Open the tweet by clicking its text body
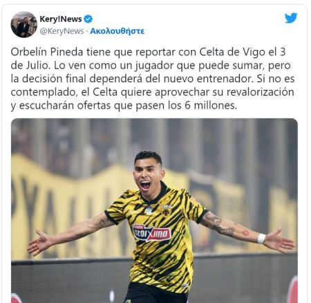The height and width of the screenshot is (303, 311). click(153, 79)
